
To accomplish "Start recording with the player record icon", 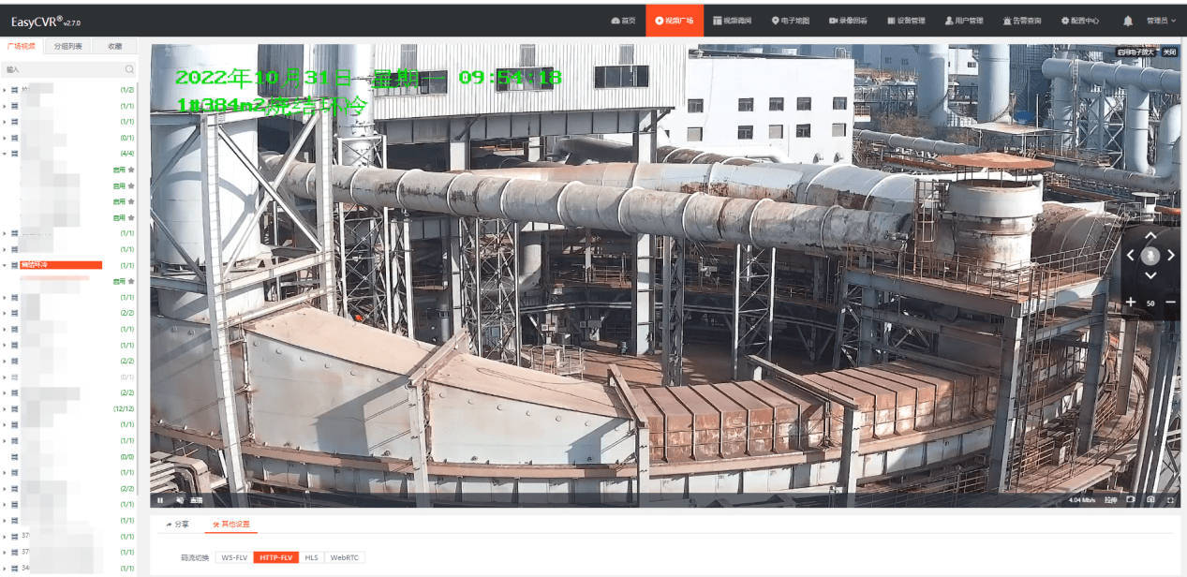I will pyautogui.click(x=1131, y=500).
